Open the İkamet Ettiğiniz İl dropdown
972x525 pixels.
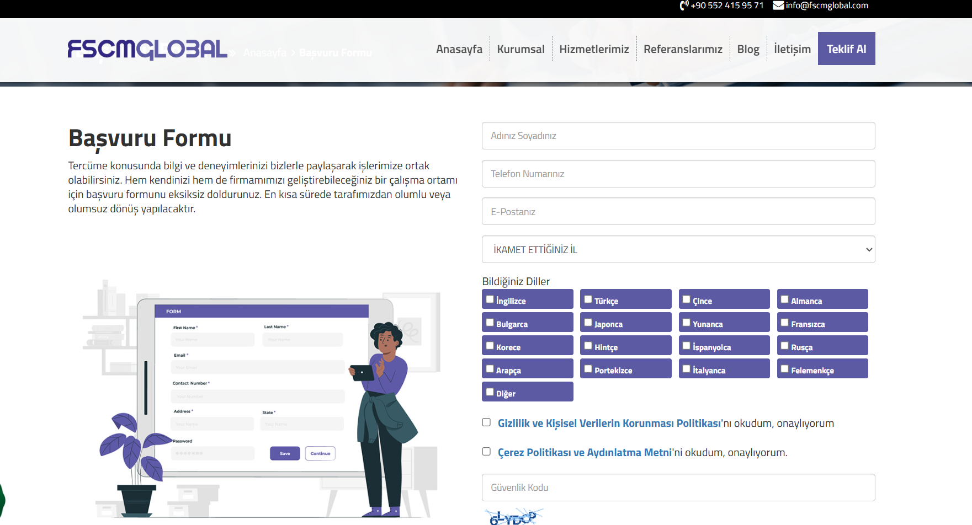[x=678, y=249]
